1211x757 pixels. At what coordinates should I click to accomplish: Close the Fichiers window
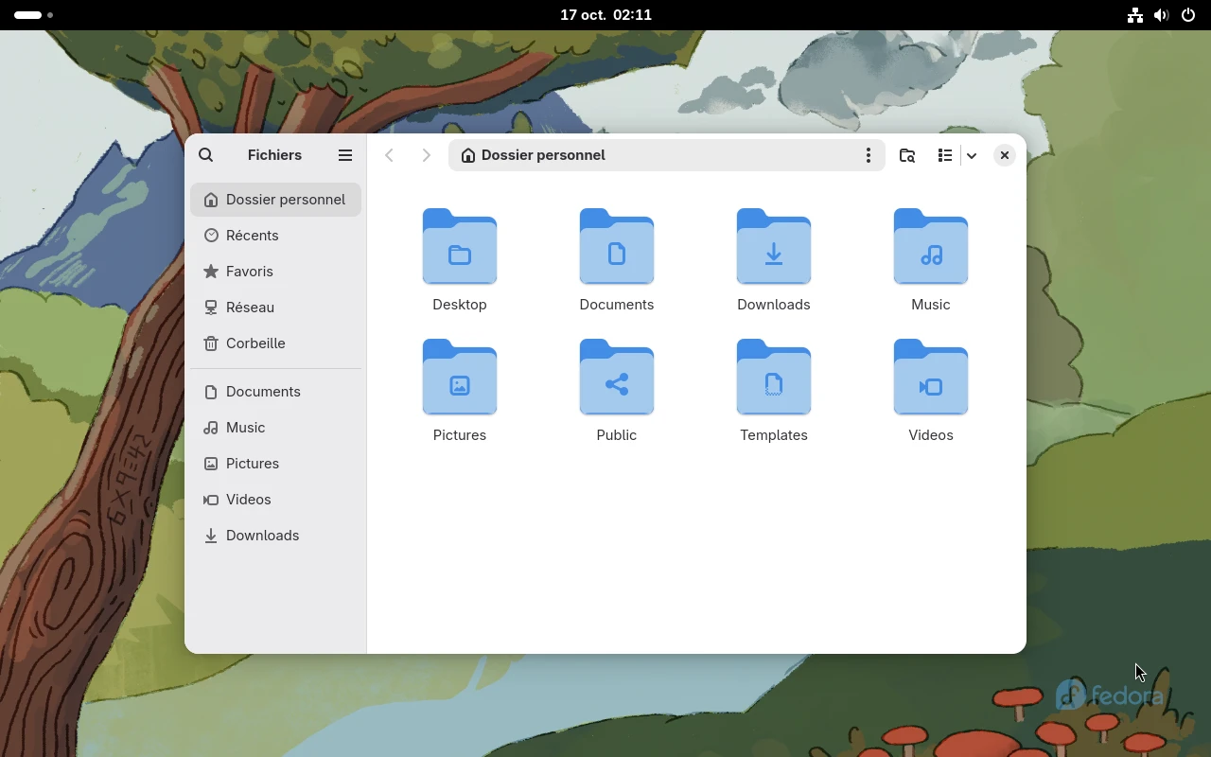tap(1005, 155)
